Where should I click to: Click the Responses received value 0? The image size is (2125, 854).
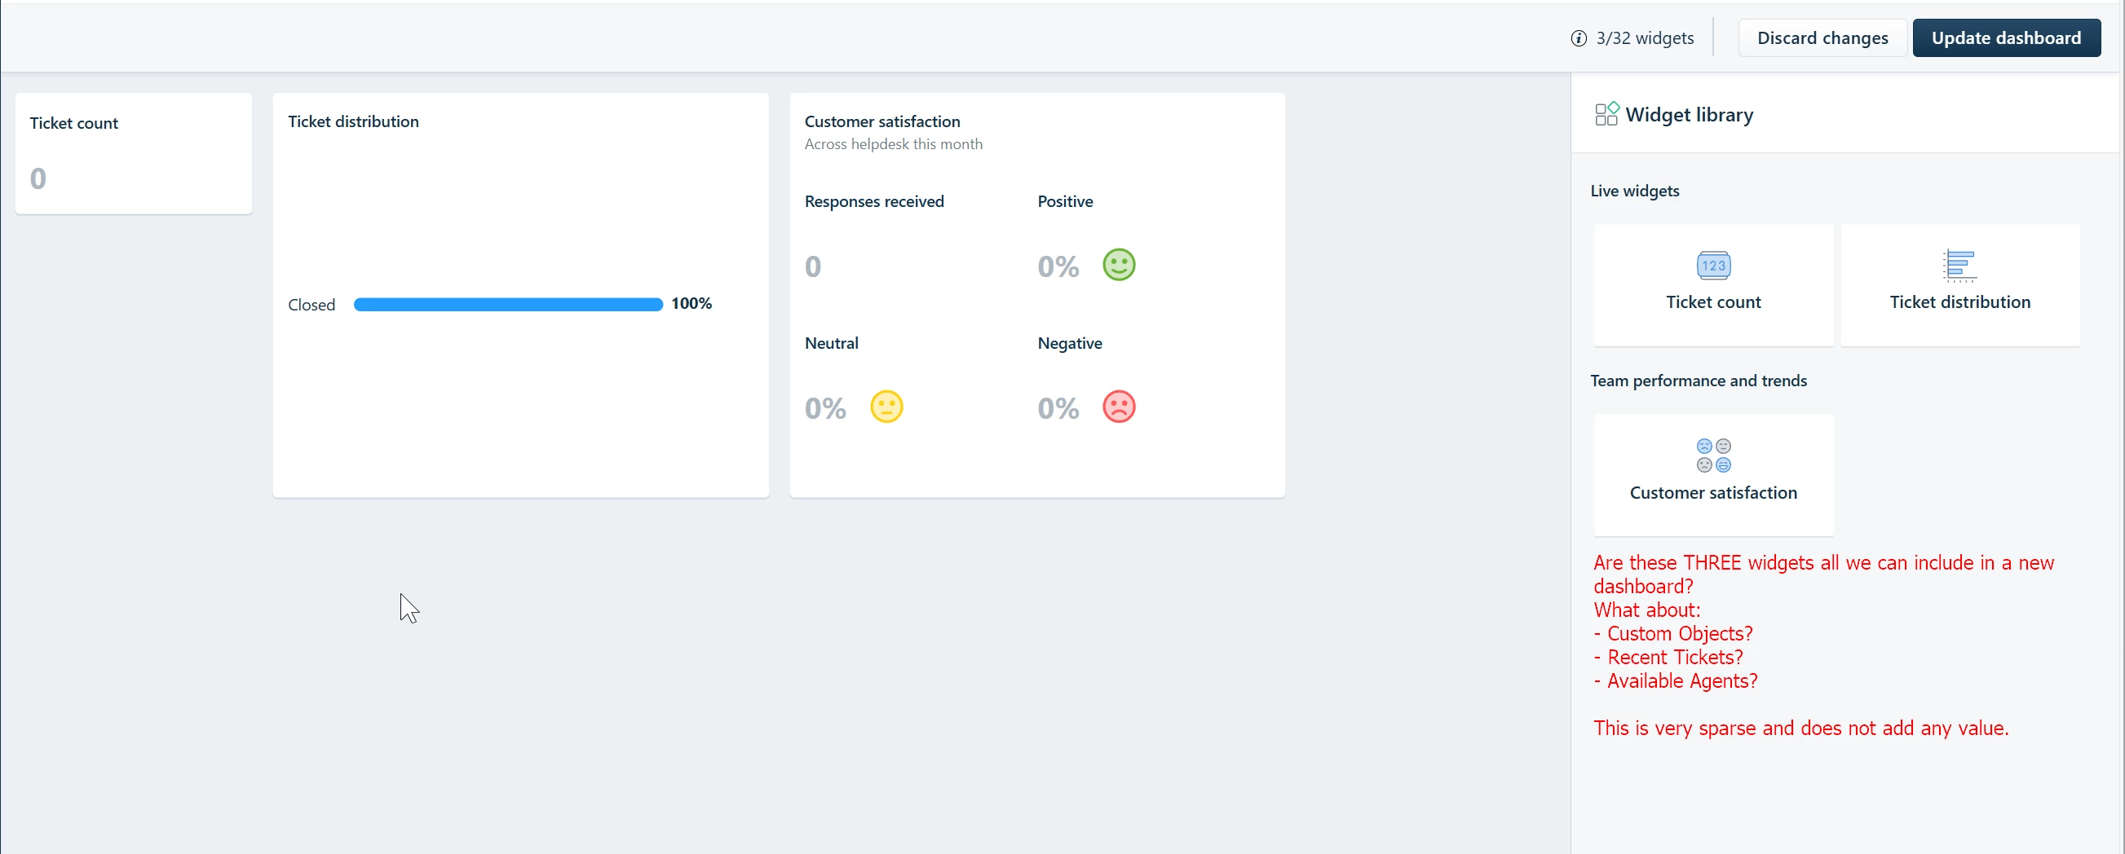click(812, 266)
